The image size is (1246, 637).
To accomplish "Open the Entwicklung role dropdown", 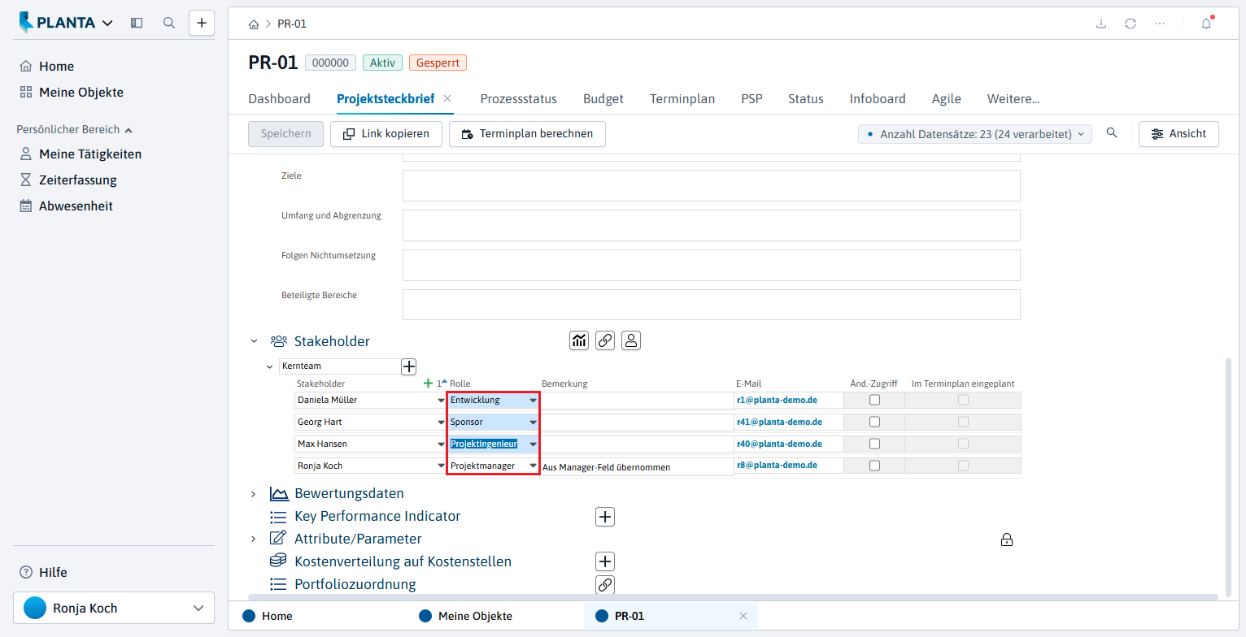I will pos(534,400).
